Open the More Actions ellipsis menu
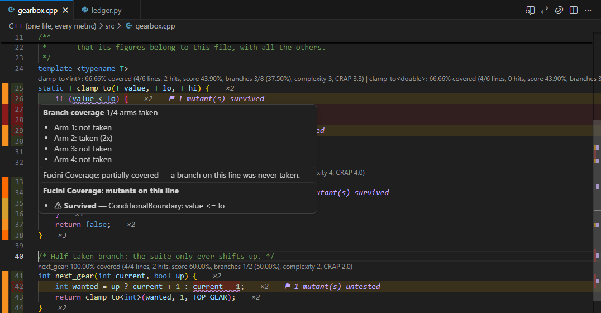601x313 pixels. pos(588,11)
